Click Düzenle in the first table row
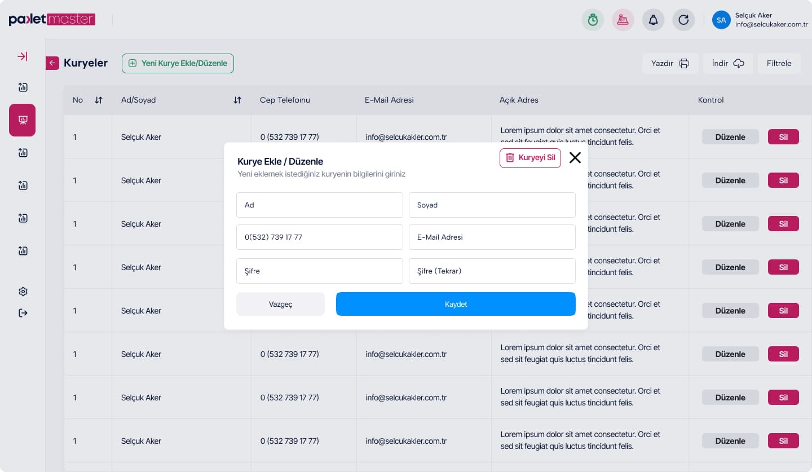Viewport: 812px width, 472px height. pos(730,137)
